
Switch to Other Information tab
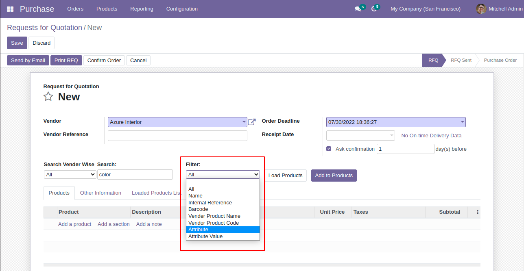[x=100, y=193]
